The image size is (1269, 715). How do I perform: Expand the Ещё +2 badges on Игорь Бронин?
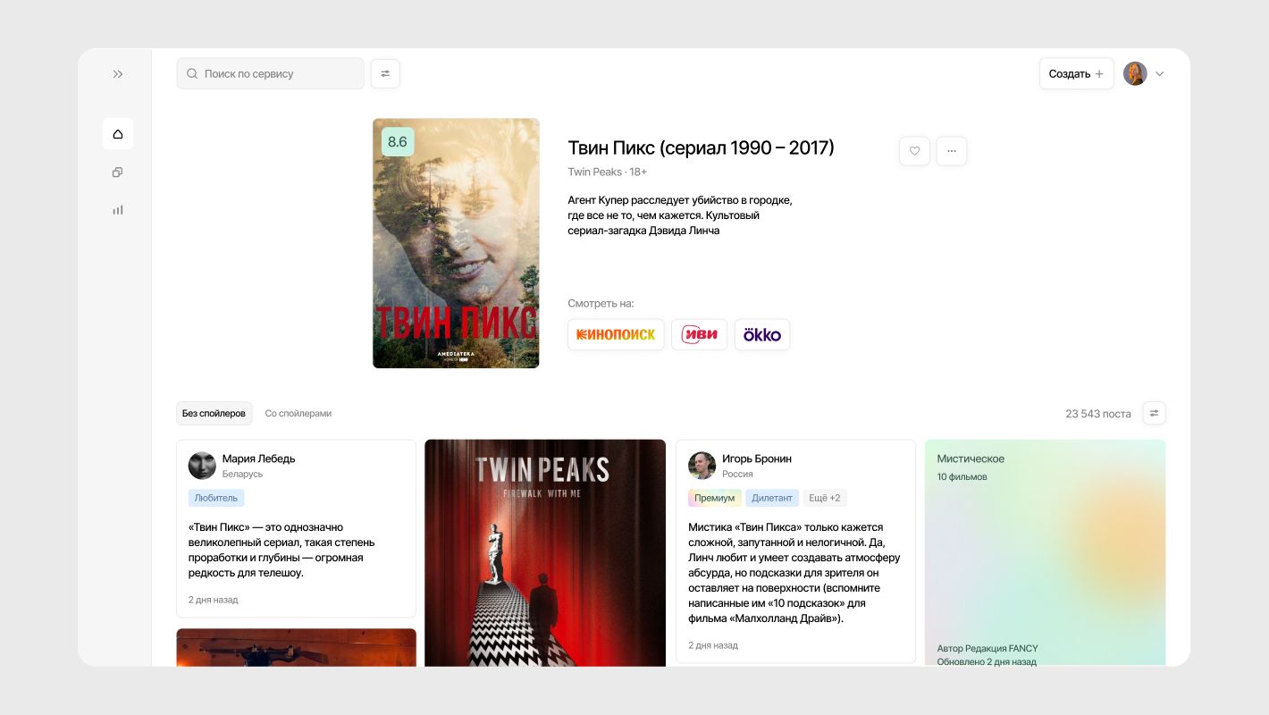point(823,498)
